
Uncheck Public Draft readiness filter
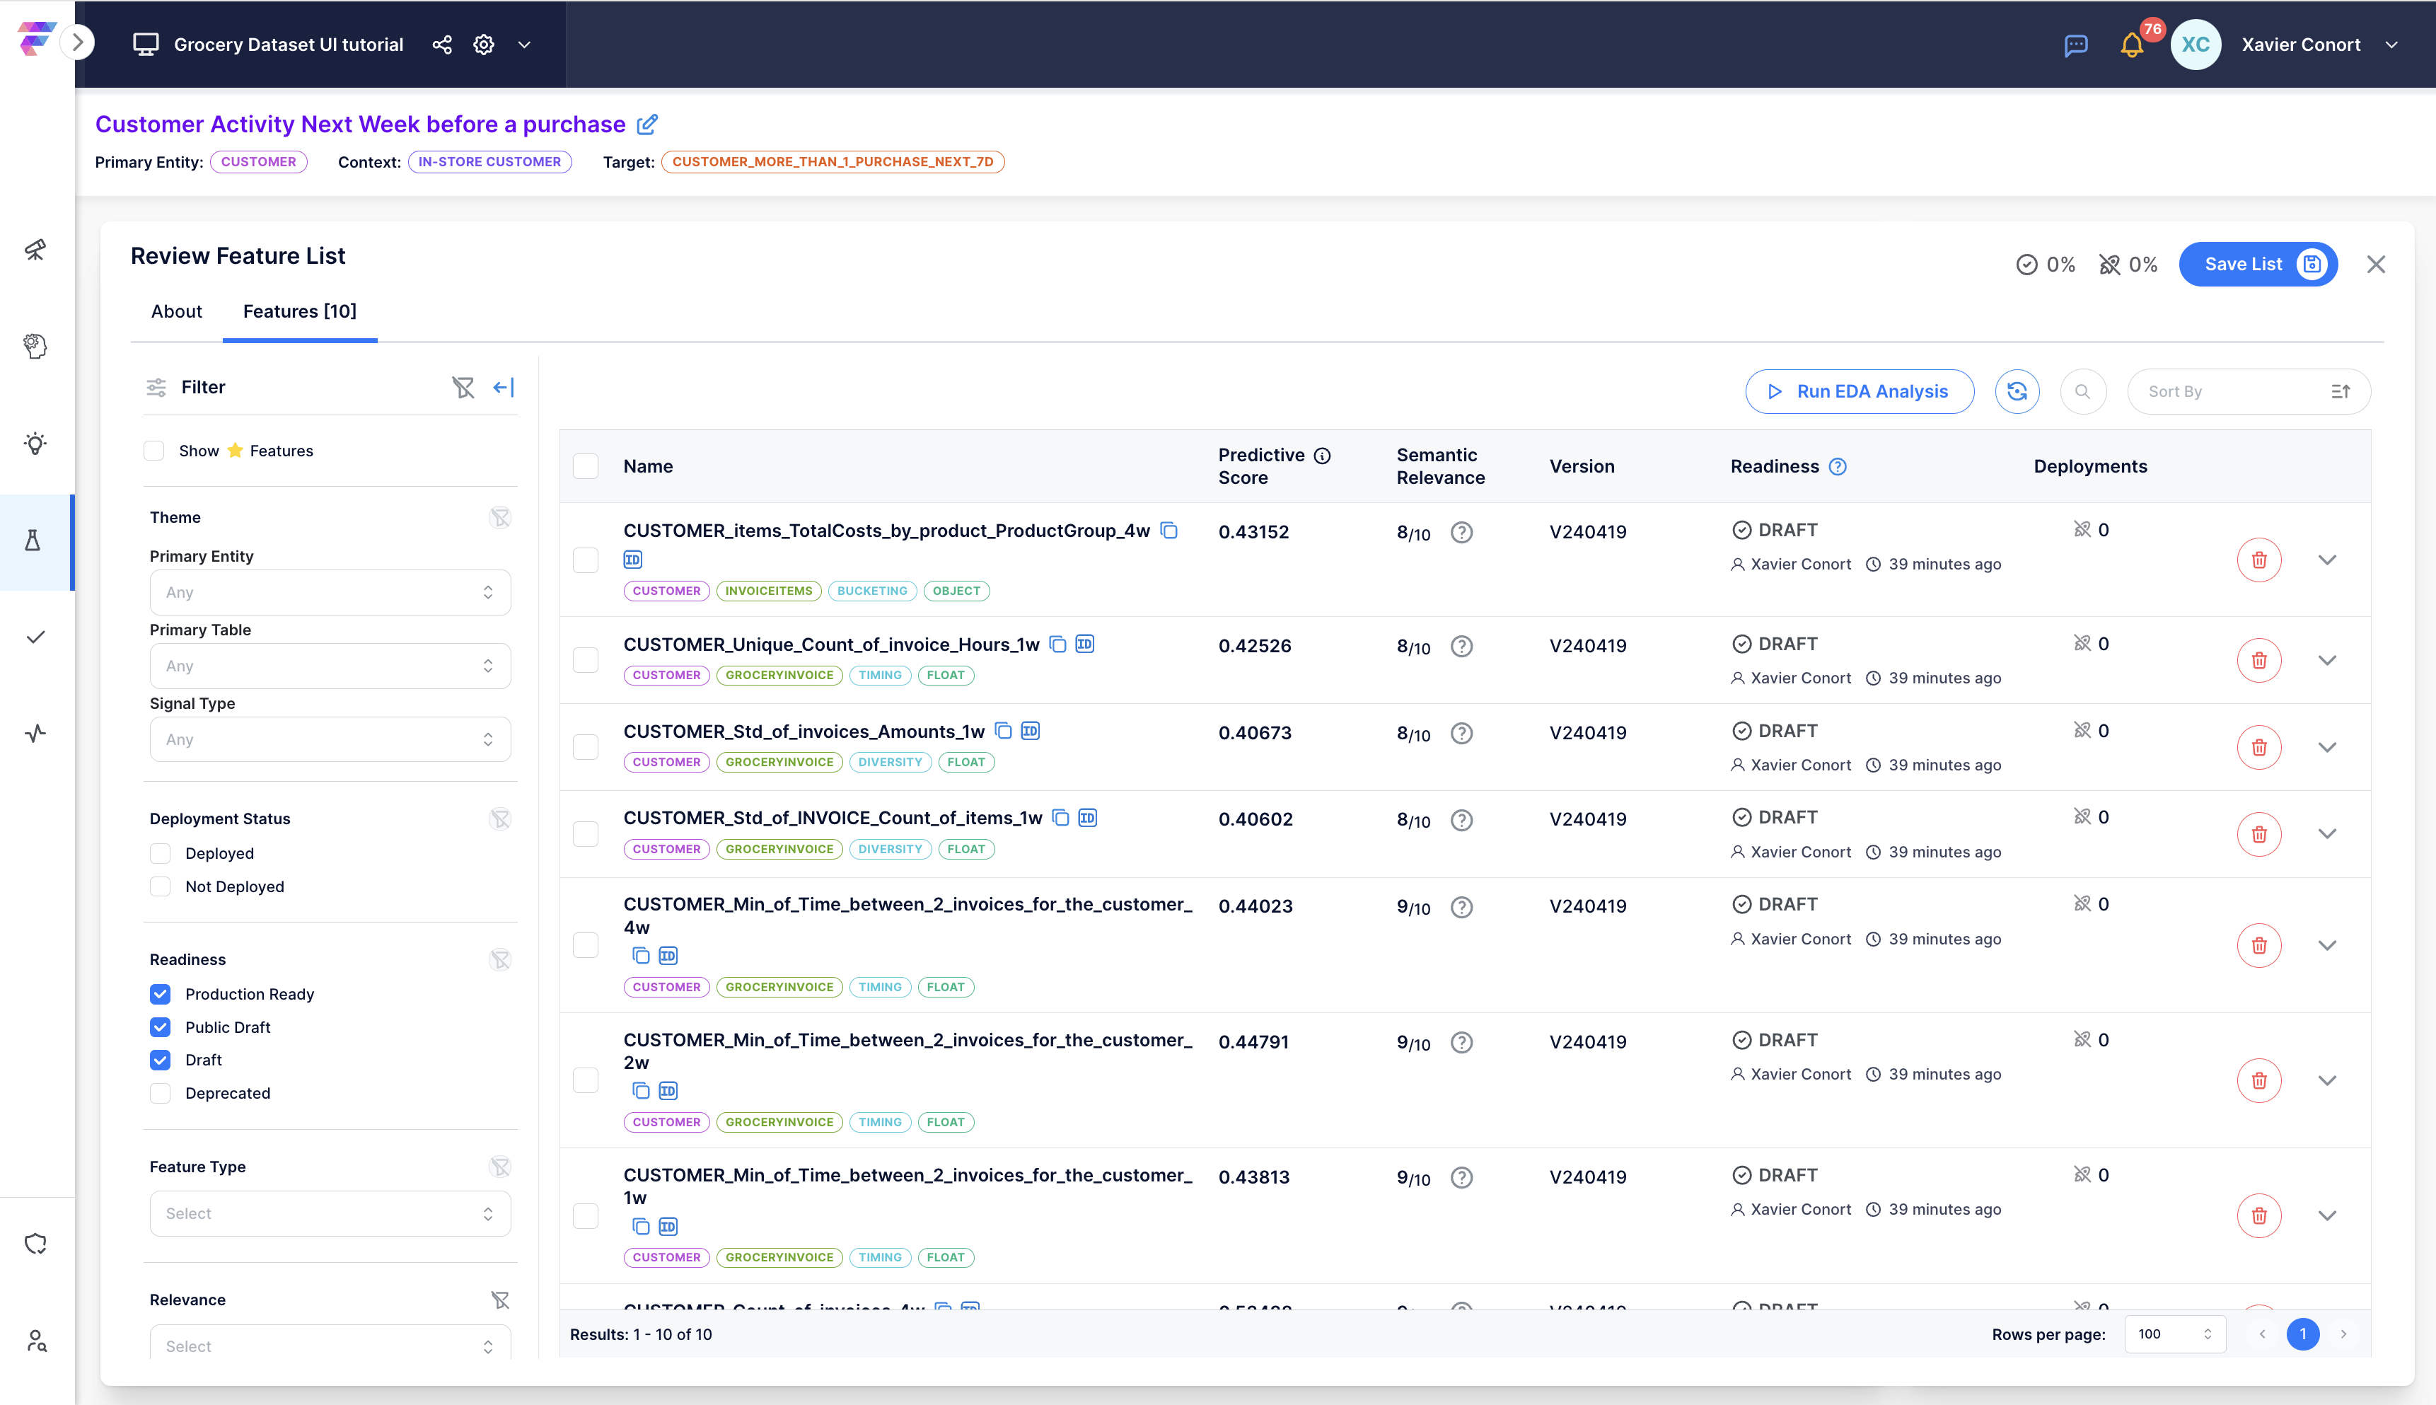coord(160,1028)
